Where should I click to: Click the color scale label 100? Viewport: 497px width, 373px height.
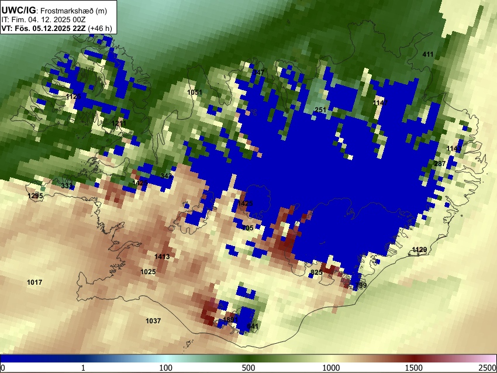[166, 368]
